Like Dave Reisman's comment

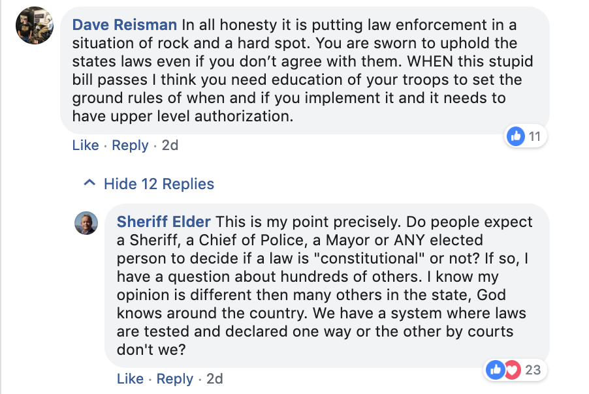pos(86,145)
